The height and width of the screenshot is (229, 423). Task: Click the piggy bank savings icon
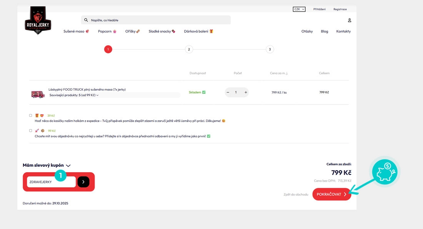pos(385,172)
